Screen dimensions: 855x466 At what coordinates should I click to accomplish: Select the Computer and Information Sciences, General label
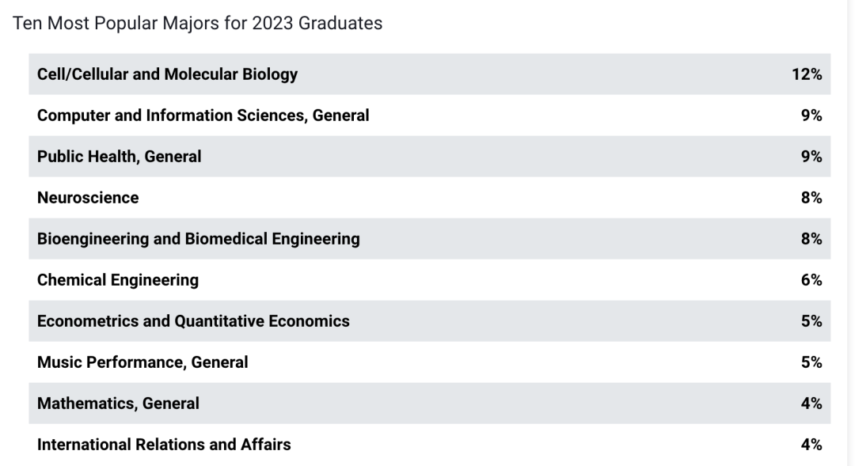tap(203, 116)
